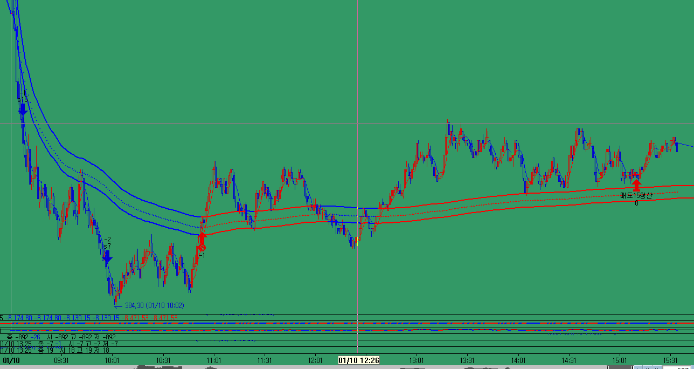694x369 pixels.
Task: Click the red arrow above 매도15청산 label
Action: (x=636, y=185)
